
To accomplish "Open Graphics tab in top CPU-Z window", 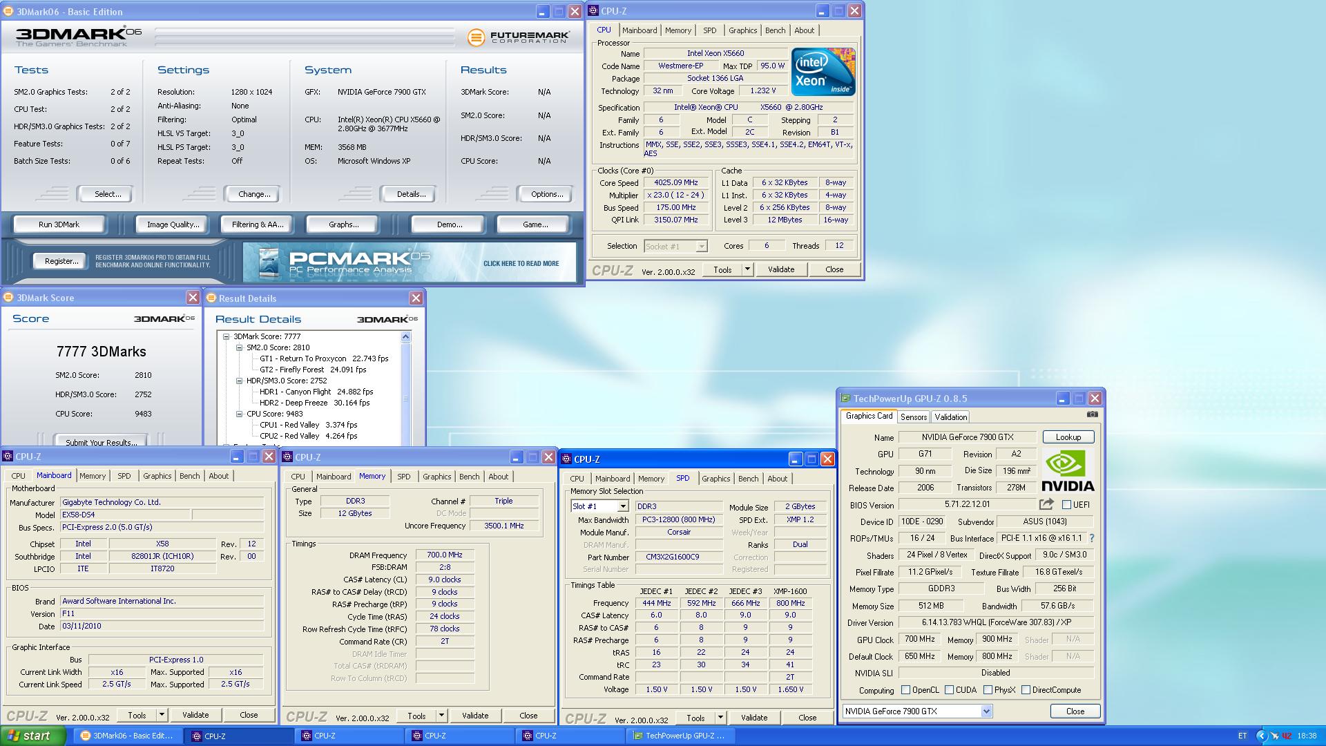I will tap(742, 30).
